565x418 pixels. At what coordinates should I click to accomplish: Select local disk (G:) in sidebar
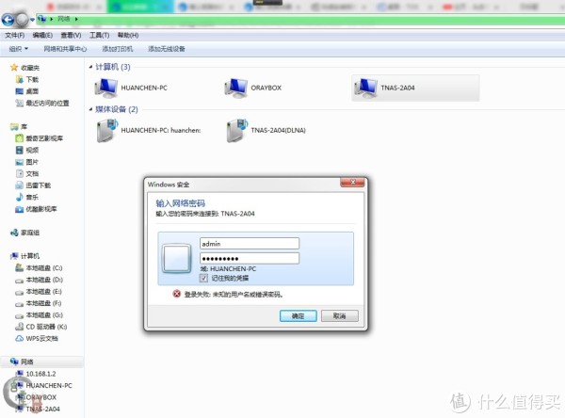pos(39,315)
